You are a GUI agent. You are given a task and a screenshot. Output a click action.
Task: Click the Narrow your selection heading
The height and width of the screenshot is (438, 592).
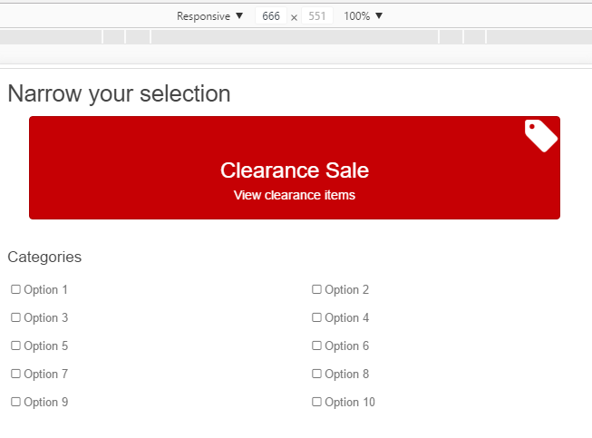click(x=119, y=93)
